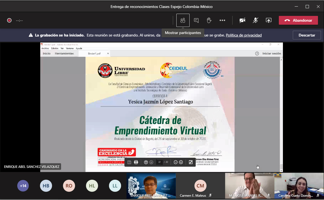
Task: Click the 'Cátedra de' heading text
Action: [160, 120]
